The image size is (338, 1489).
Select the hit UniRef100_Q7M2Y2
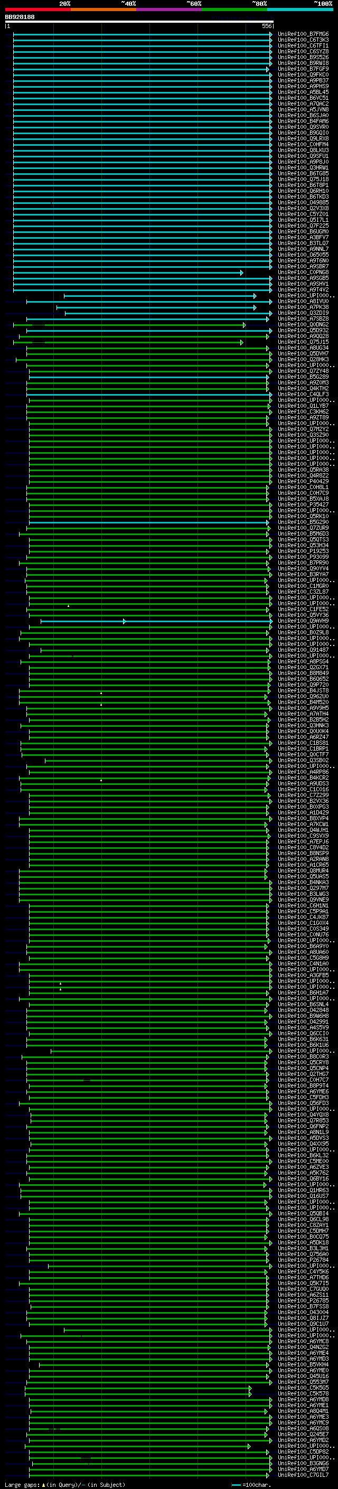(303, 429)
